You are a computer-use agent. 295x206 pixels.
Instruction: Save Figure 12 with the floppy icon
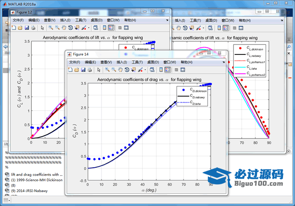point(27,28)
